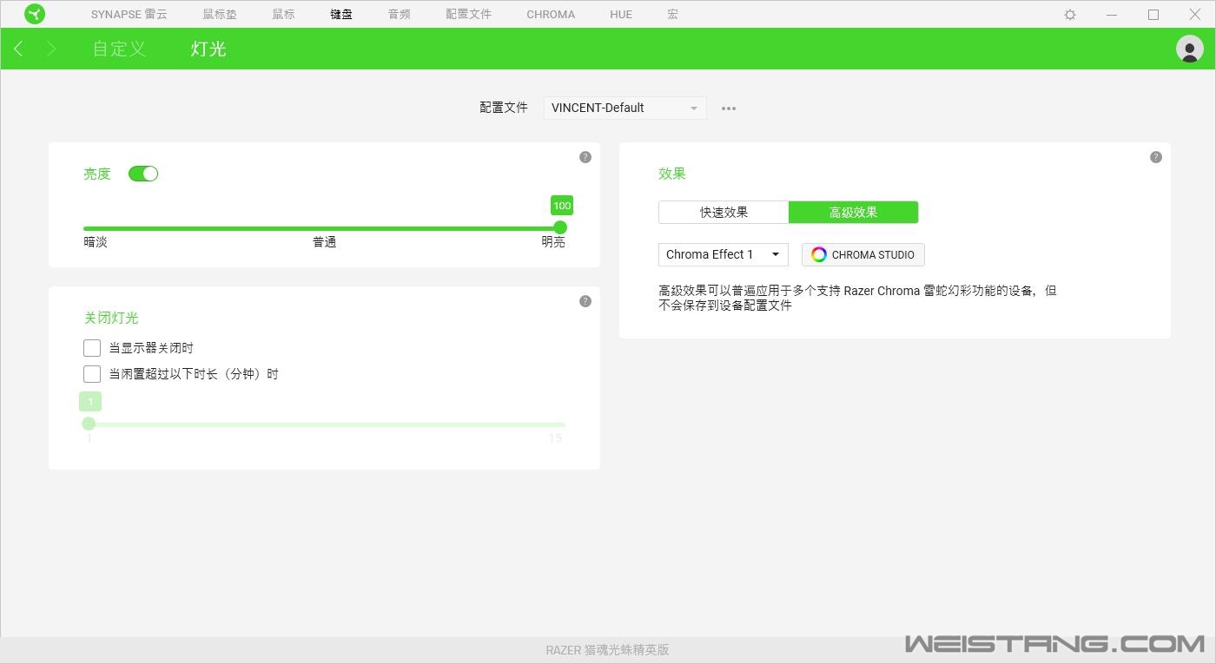This screenshot has height=664, width=1216.
Task: Click the help icon in the 效果 panel
Action: pos(1155,157)
